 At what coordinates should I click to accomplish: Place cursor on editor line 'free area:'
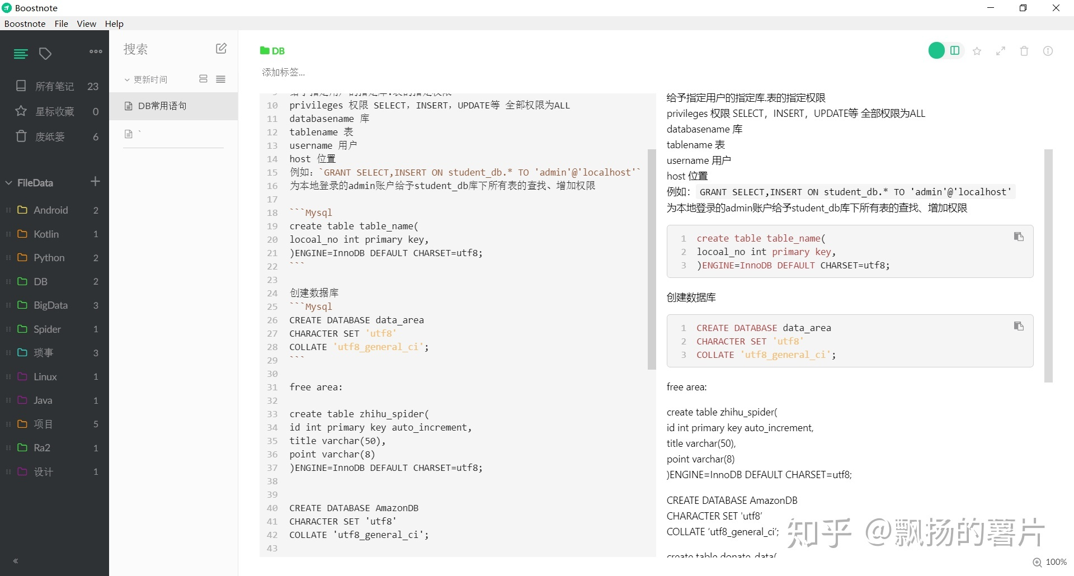point(315,387)
